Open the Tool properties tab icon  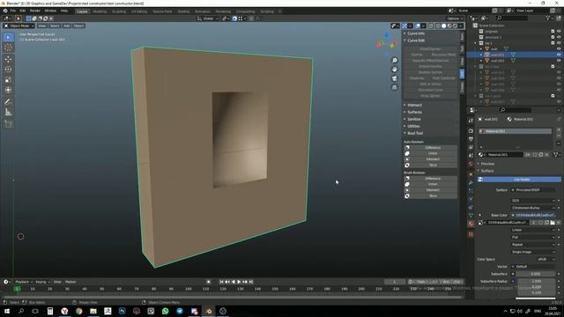click(x=471, y=121)
